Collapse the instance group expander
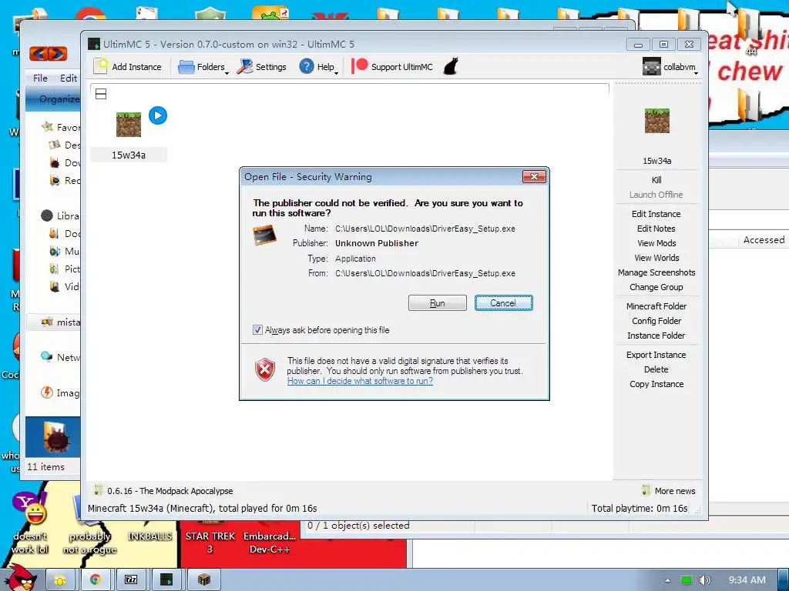The image size is (789, 591). [101, 94]
